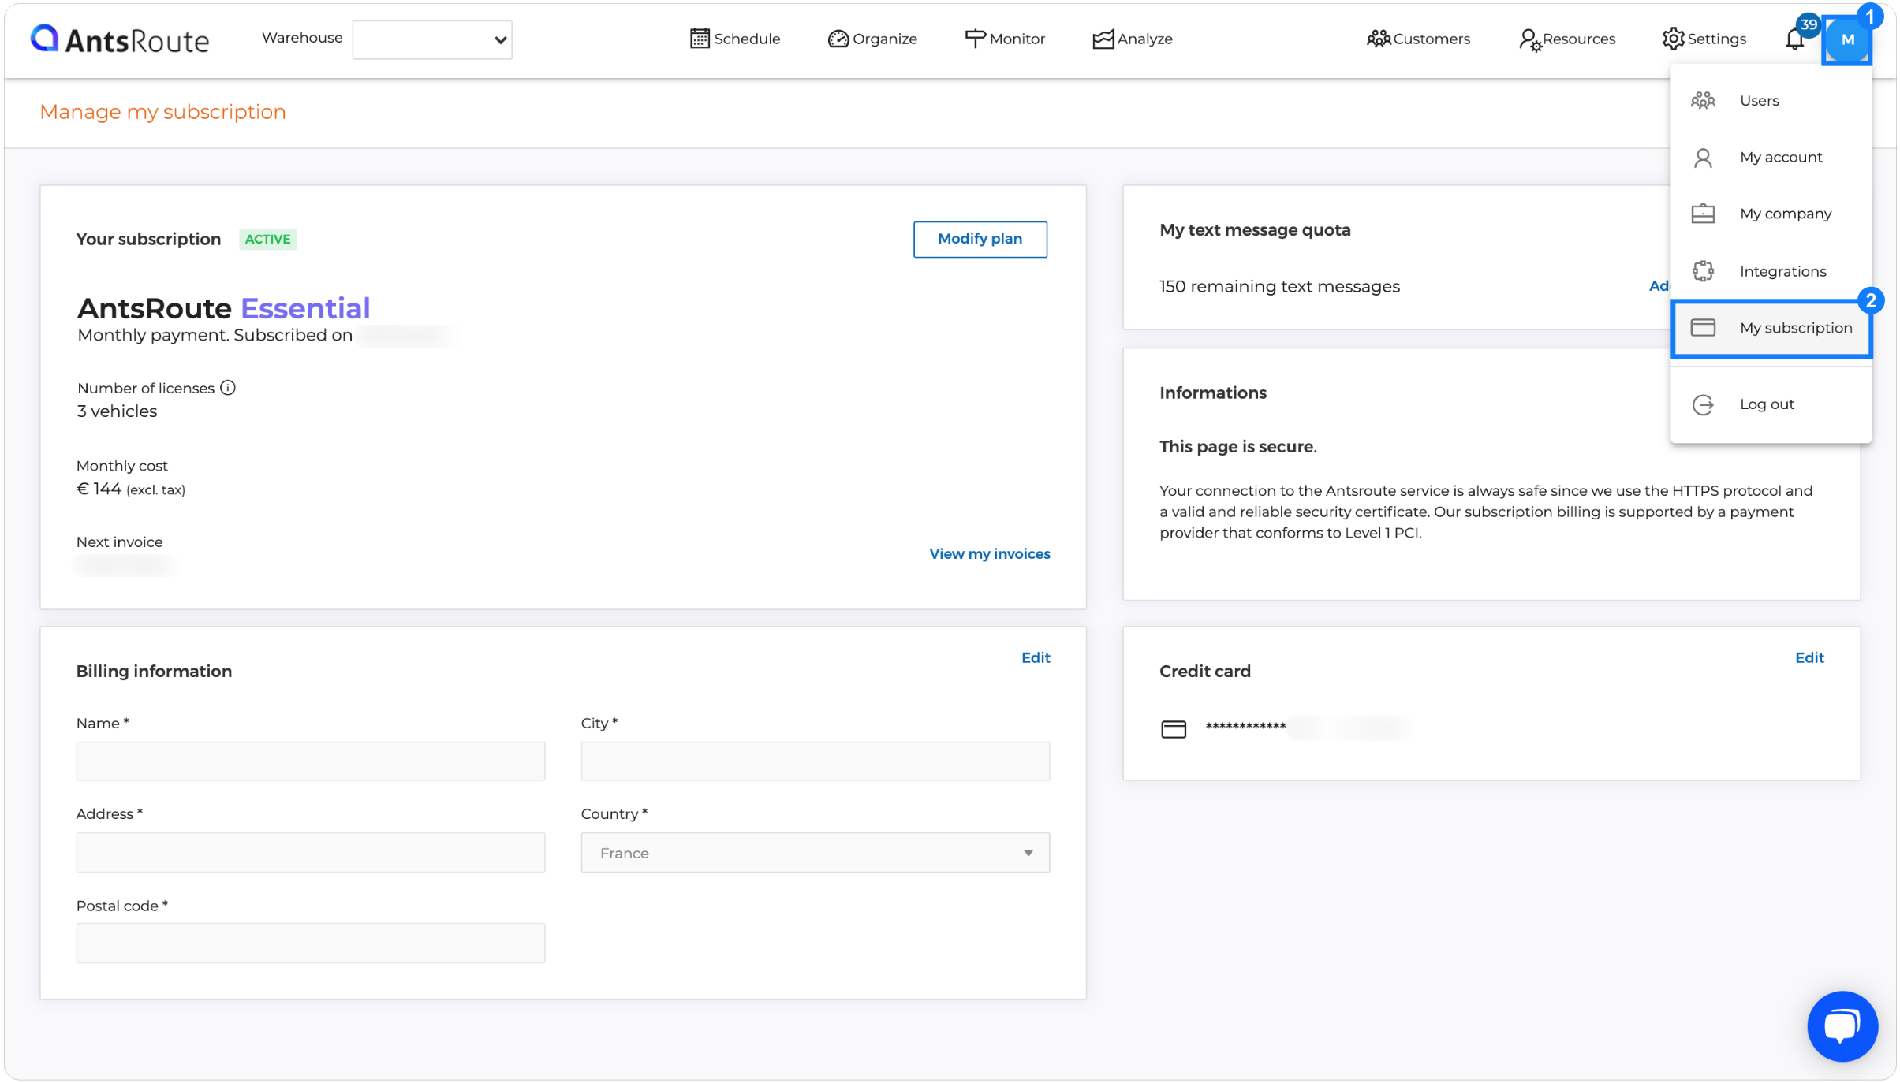This screenshot has width=1900, height=1083.
Task: Click the masked credit card number
Action: coord(1245,726)
